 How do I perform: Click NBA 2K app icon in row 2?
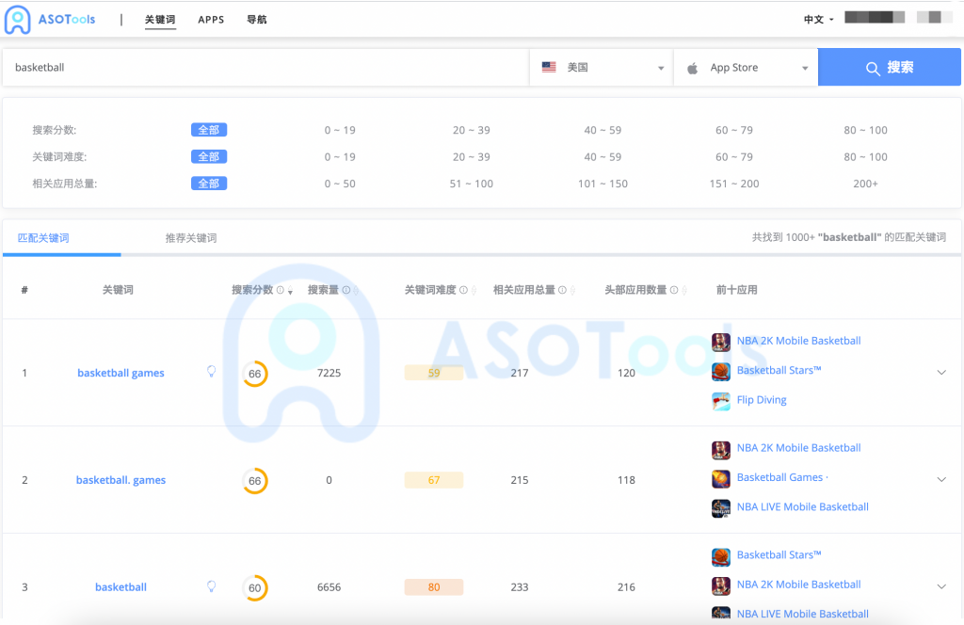tap(720, 450)
